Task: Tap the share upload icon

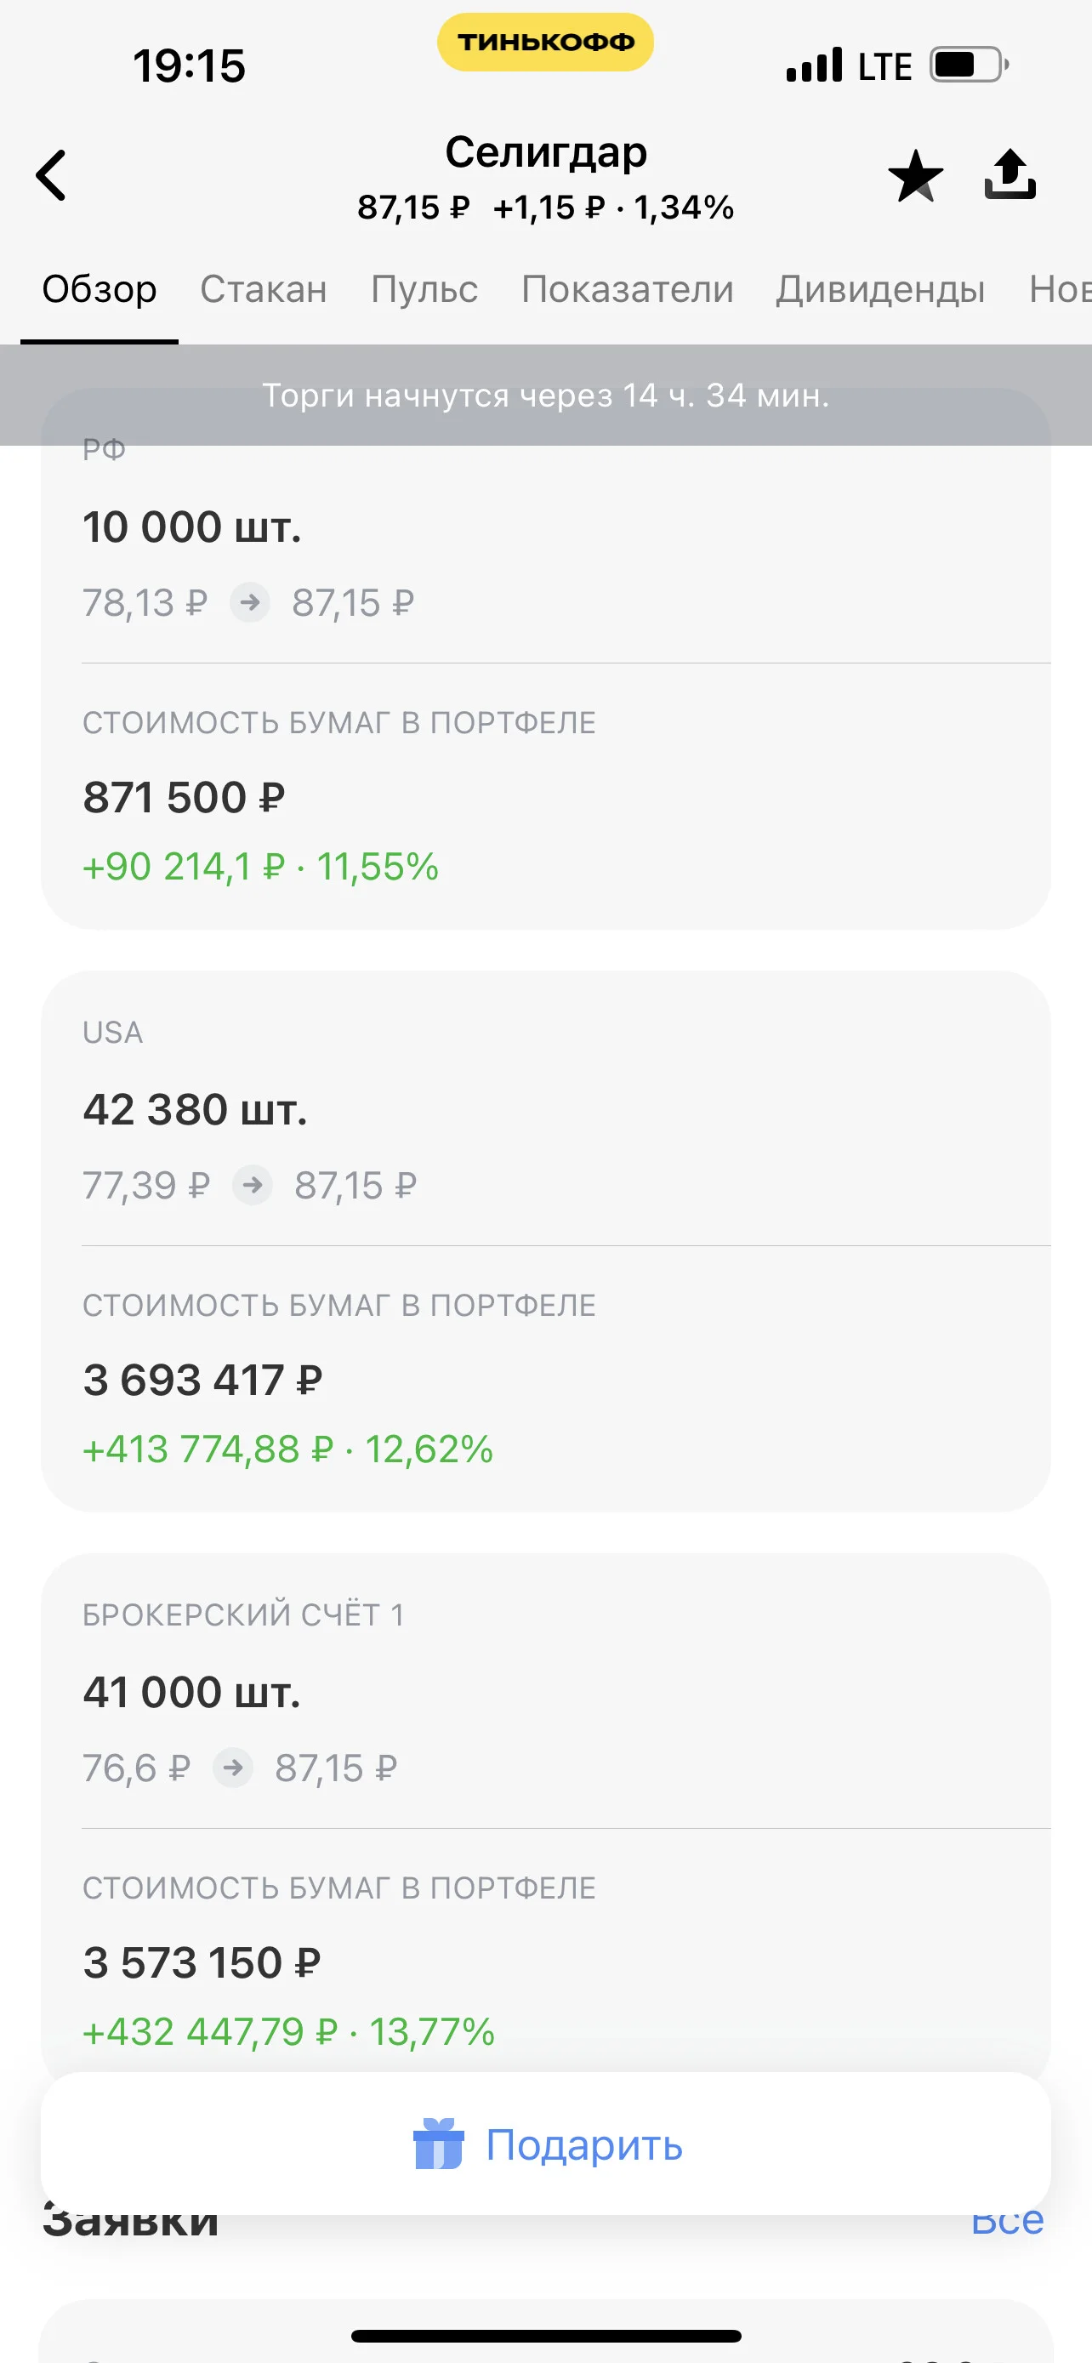Action: tap(1010, 174)
